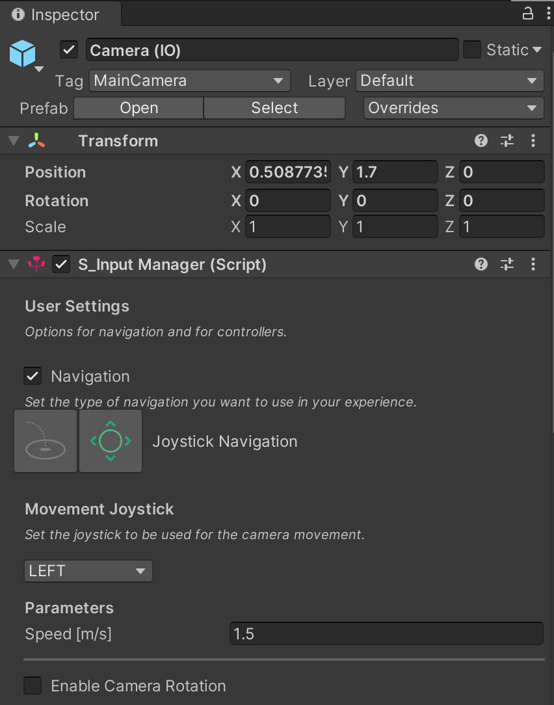
Task: Open the Tag dropdown showing MainCamera
Action: [189, 81]
